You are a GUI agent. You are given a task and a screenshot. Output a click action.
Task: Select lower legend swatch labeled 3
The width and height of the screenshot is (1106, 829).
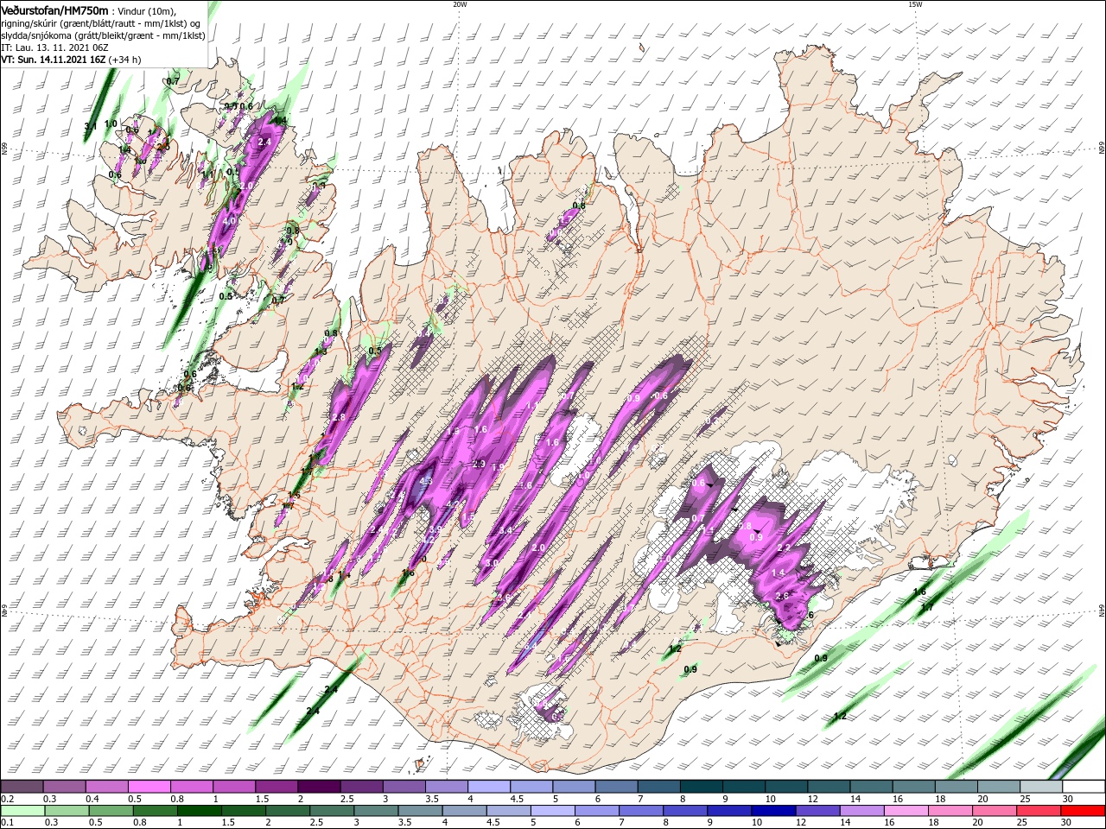[375, 811]
